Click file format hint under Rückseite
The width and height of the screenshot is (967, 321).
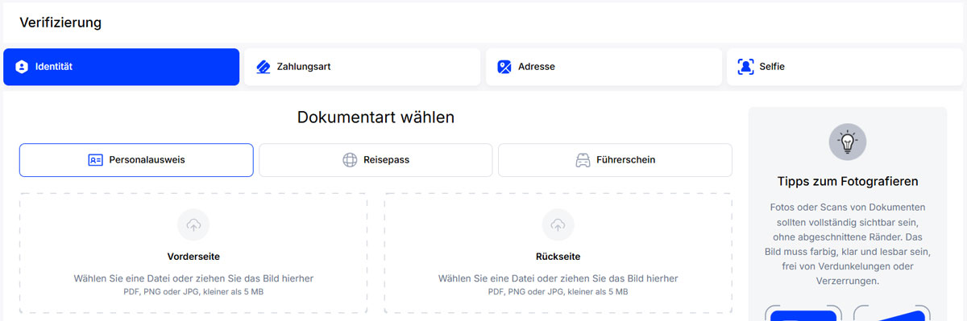click(x=558, y=291)
